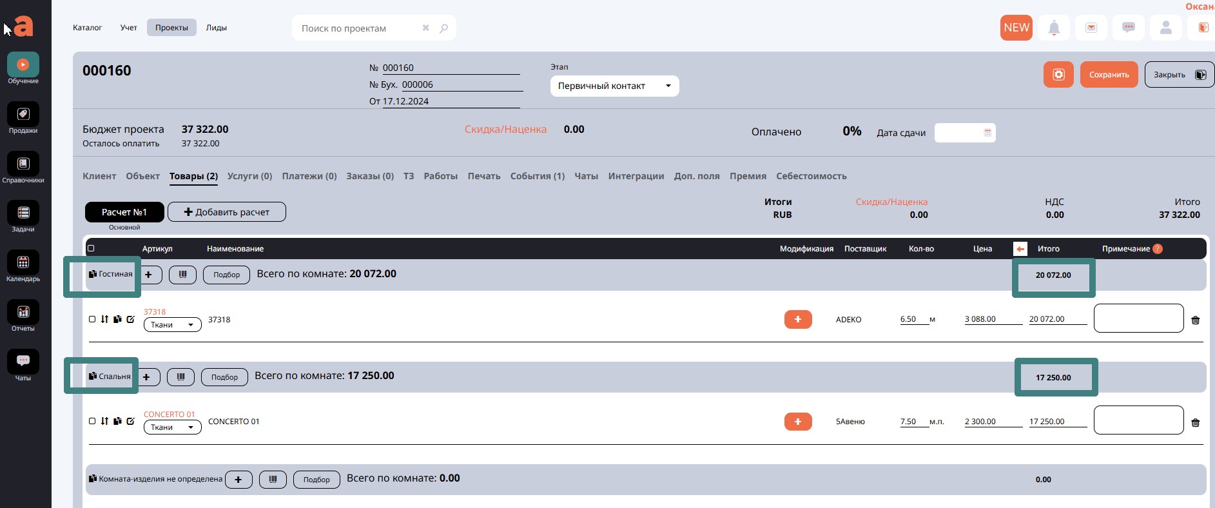
Task: Open the Календарь sidebar icon
Action: pyautogui.click(x=23, y=263)
